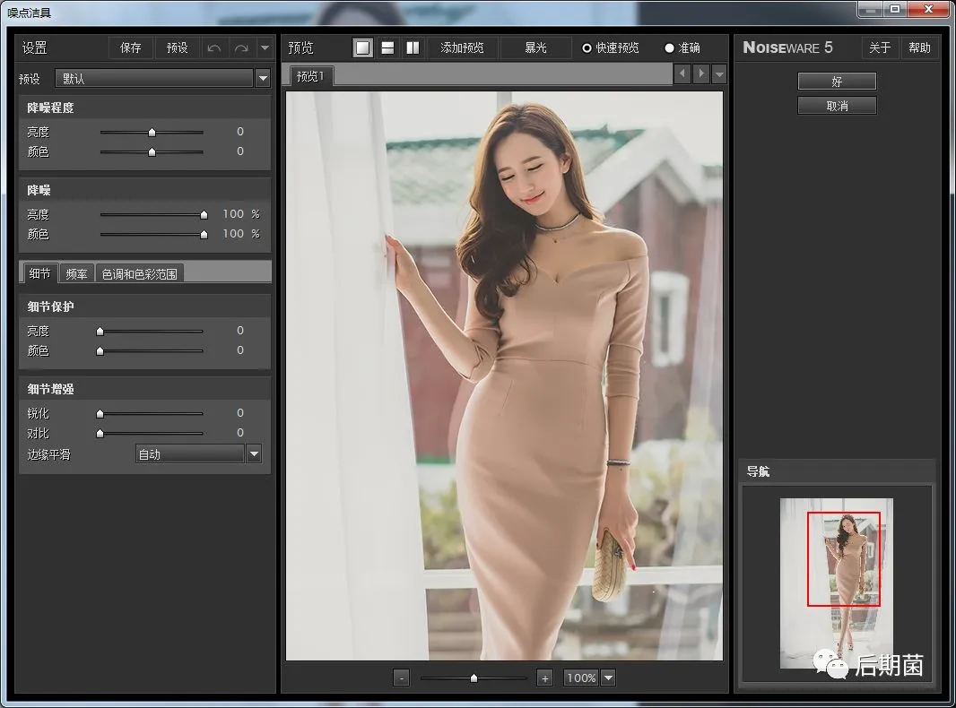
Task: Click the 取消 cancel button
Action: (x=837, y=106)
